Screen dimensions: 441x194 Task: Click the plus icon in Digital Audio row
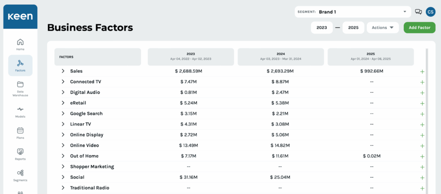coord(422,93)
